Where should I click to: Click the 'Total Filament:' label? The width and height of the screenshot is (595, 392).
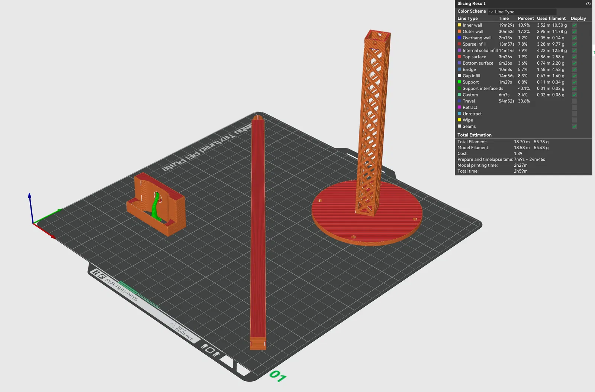tap(472, 142)
